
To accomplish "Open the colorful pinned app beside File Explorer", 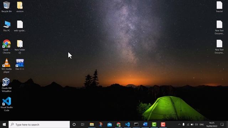I will tap(100, 124).
